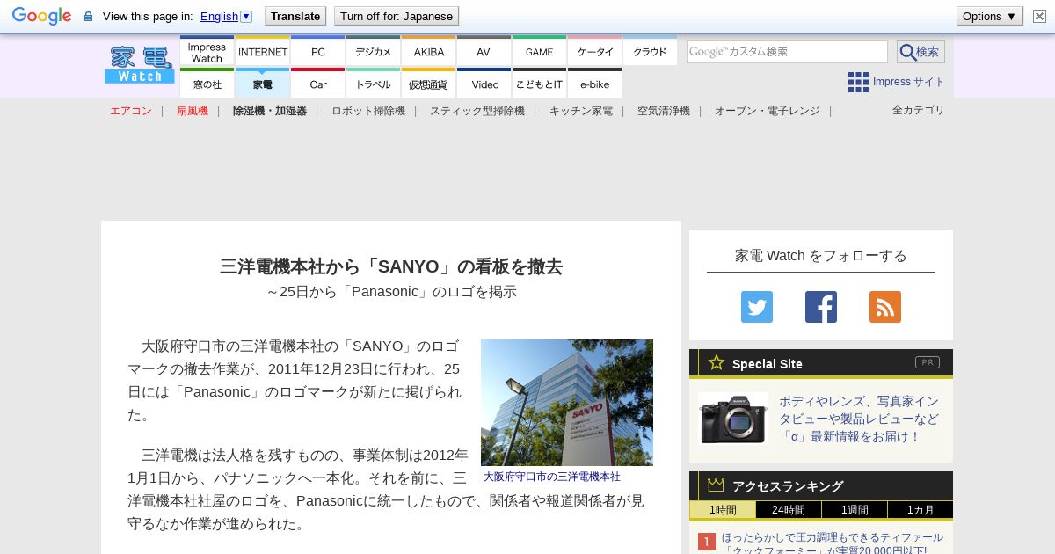Open the 全カテゴリ link
The image size is (1055, 554).
(919, 110)
